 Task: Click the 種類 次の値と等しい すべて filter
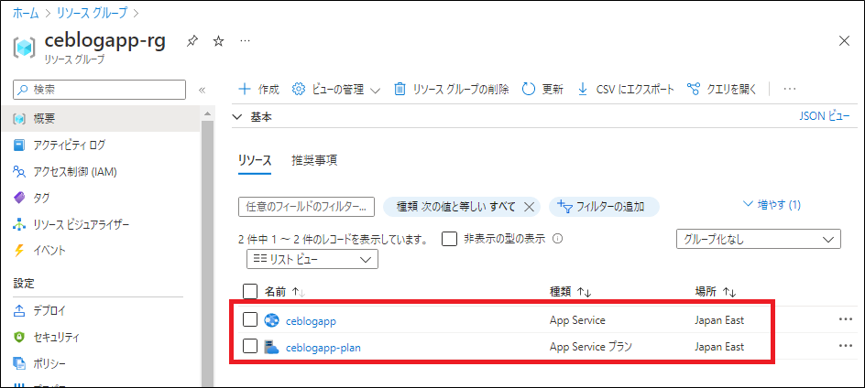pyautogui.click(x=455, y=207)
